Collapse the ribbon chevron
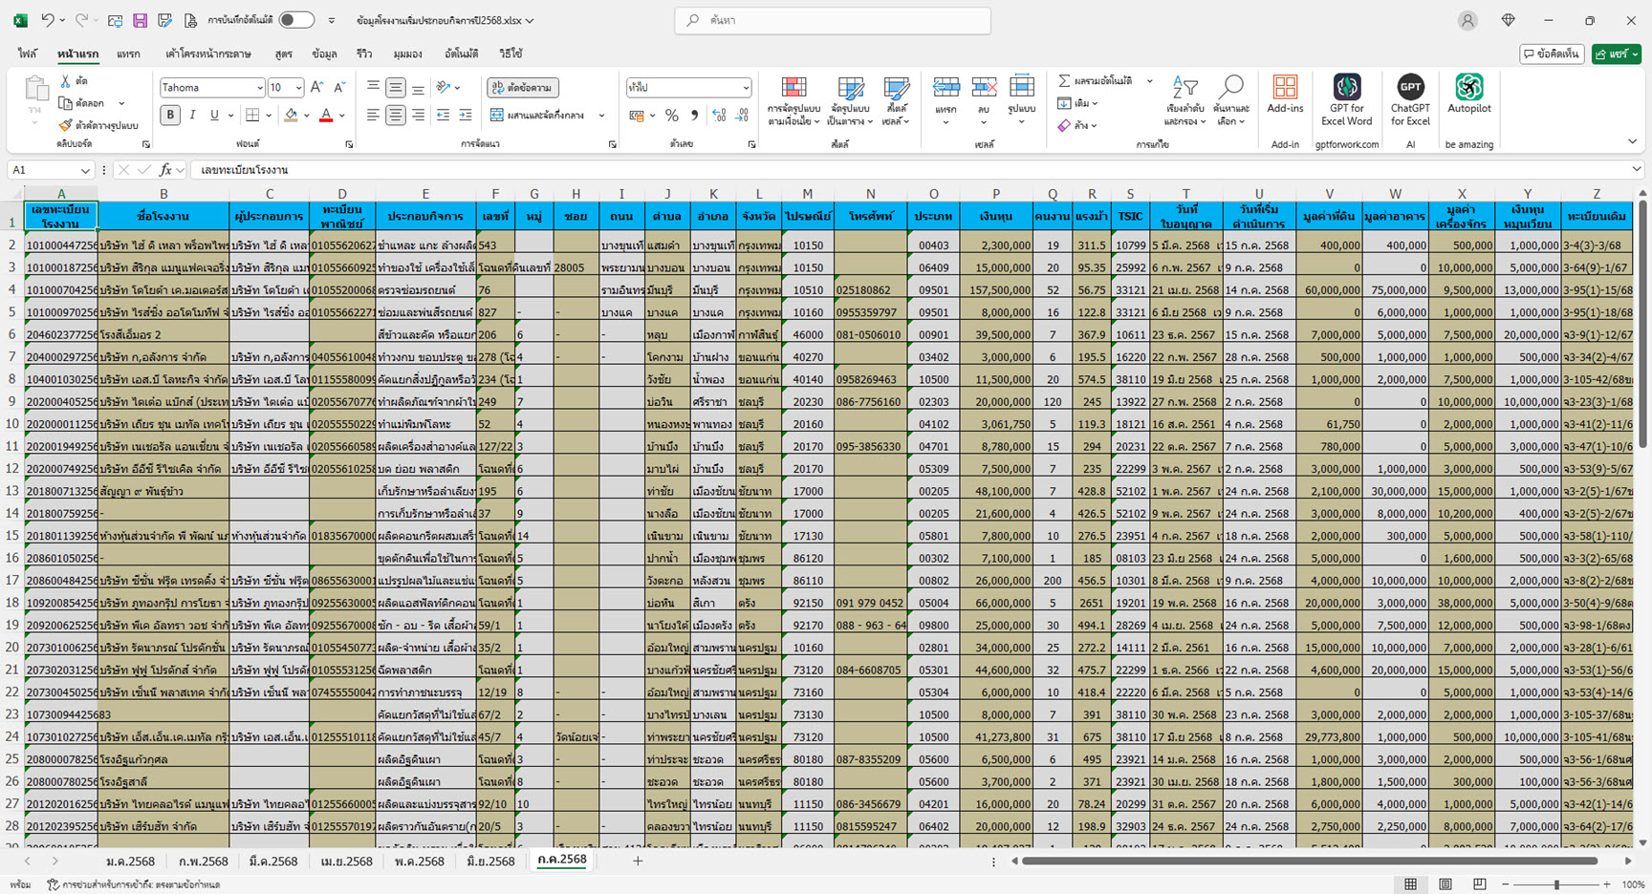Viewport: 1652px width, 894px height. [x=1632, y=142]
